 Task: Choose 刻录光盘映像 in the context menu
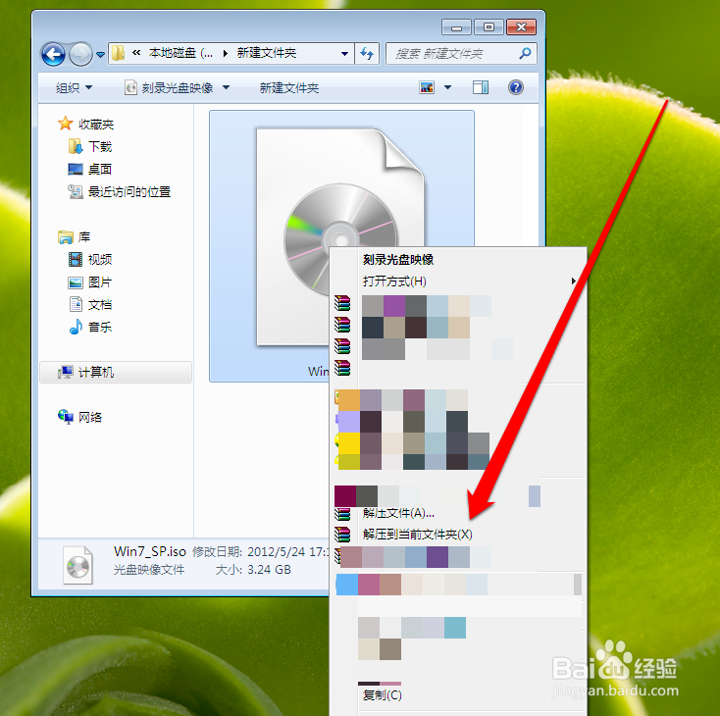click(398, 260)
